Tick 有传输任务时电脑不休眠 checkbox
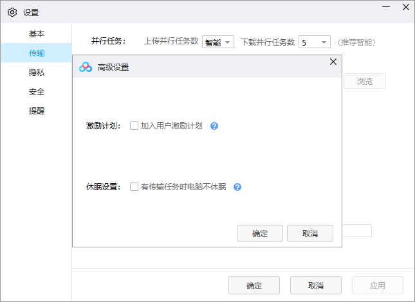This screenshot has width=415, height=302. point(134,187)
